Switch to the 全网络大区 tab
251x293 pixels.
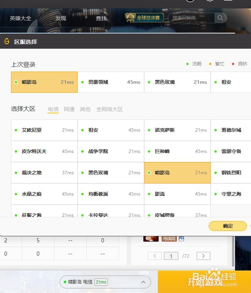point(110,109)
